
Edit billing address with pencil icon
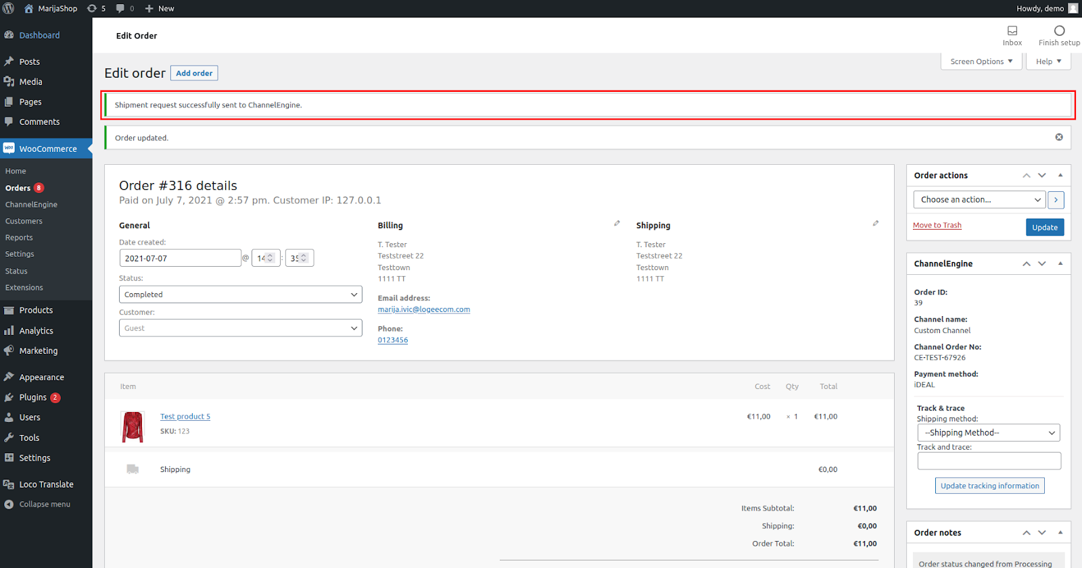coord(617,224)
